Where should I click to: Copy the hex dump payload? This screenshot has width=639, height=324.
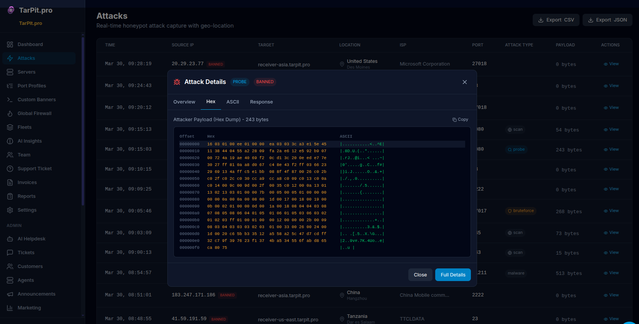coord(460,120)
